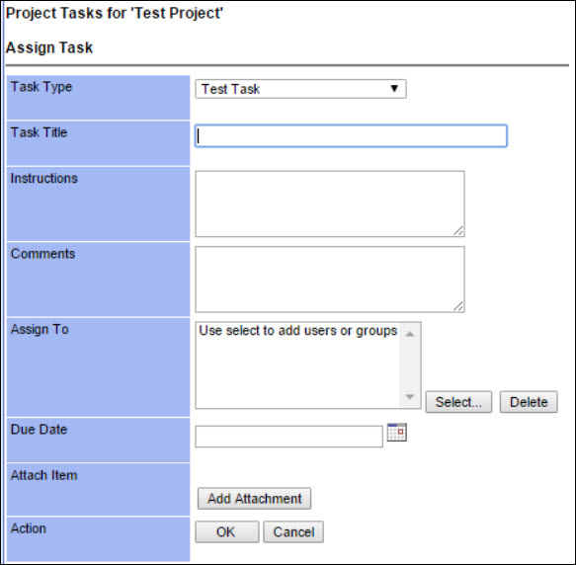576x565 pixels.
Task: Open the Due Date calendar picker icon
Action: [x=397, y=432]
